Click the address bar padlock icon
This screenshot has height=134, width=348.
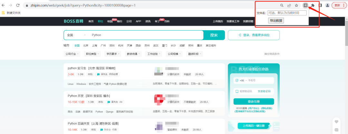tap(27, 5)
